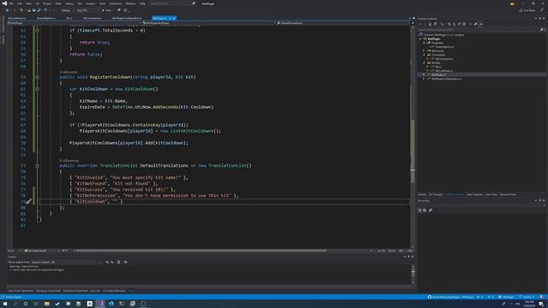Switch to the KitsPluginConfiguration.cs editor tab
Viewport: 548px width, 308px height.
(x=127, y=18)
